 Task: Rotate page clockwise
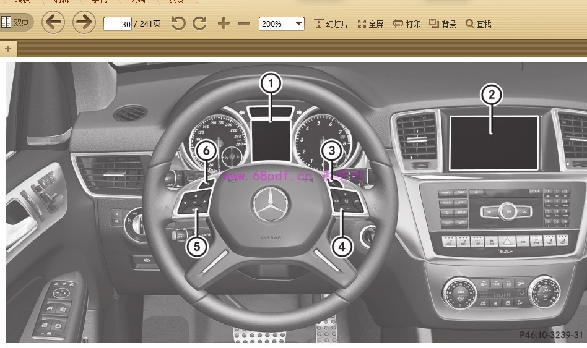(199, 23)
